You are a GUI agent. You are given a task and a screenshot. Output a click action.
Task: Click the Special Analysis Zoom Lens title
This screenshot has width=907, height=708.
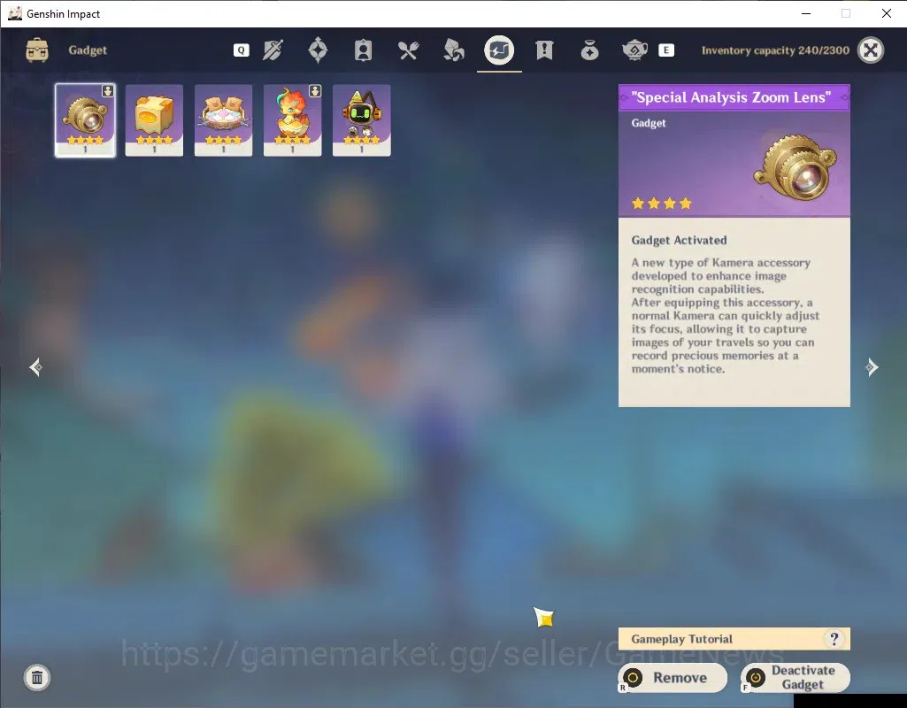click(x=731, y=97)
